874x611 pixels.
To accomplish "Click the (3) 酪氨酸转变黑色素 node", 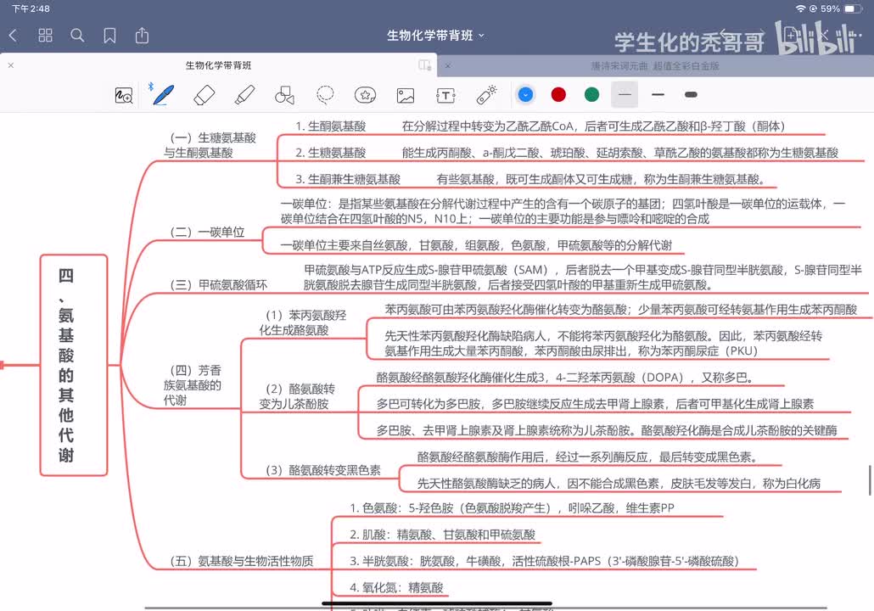I will click(x=322, y=470).
